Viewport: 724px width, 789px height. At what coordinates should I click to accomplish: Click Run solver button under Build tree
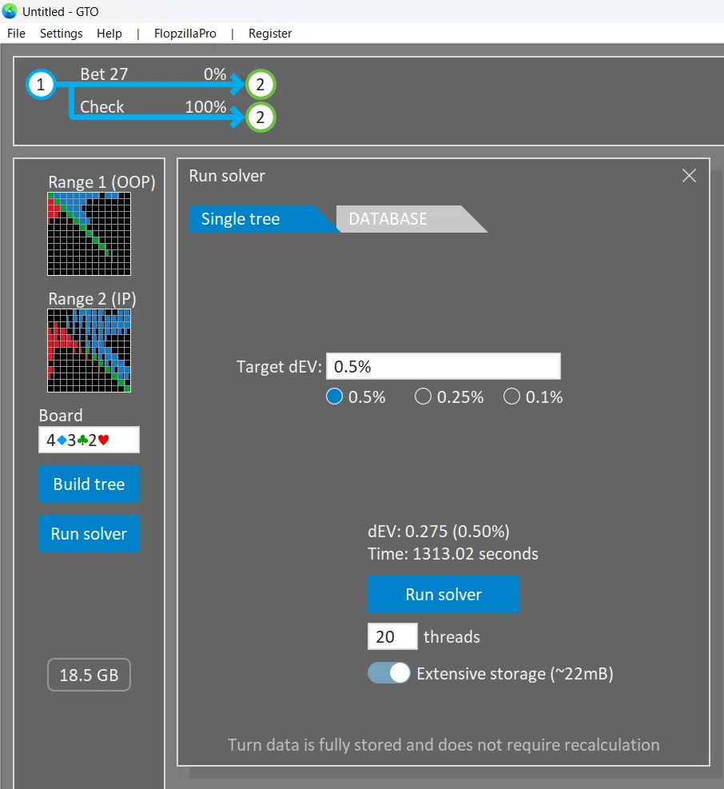89,533
